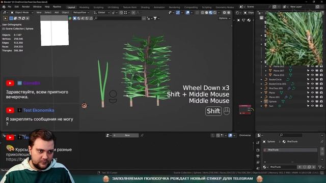Click the search field in viewport toolbar

point(118,18)
